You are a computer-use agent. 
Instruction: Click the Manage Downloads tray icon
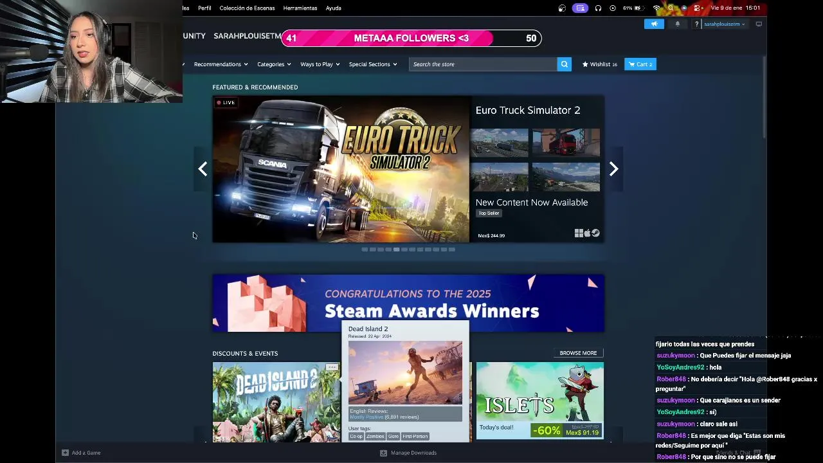click(384, 453)
